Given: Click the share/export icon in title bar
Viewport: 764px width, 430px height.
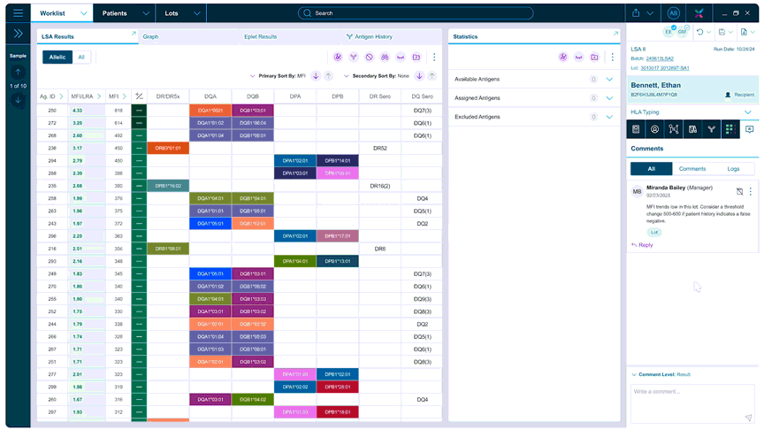Looking at the screenshot, I should tap(636, 13).
